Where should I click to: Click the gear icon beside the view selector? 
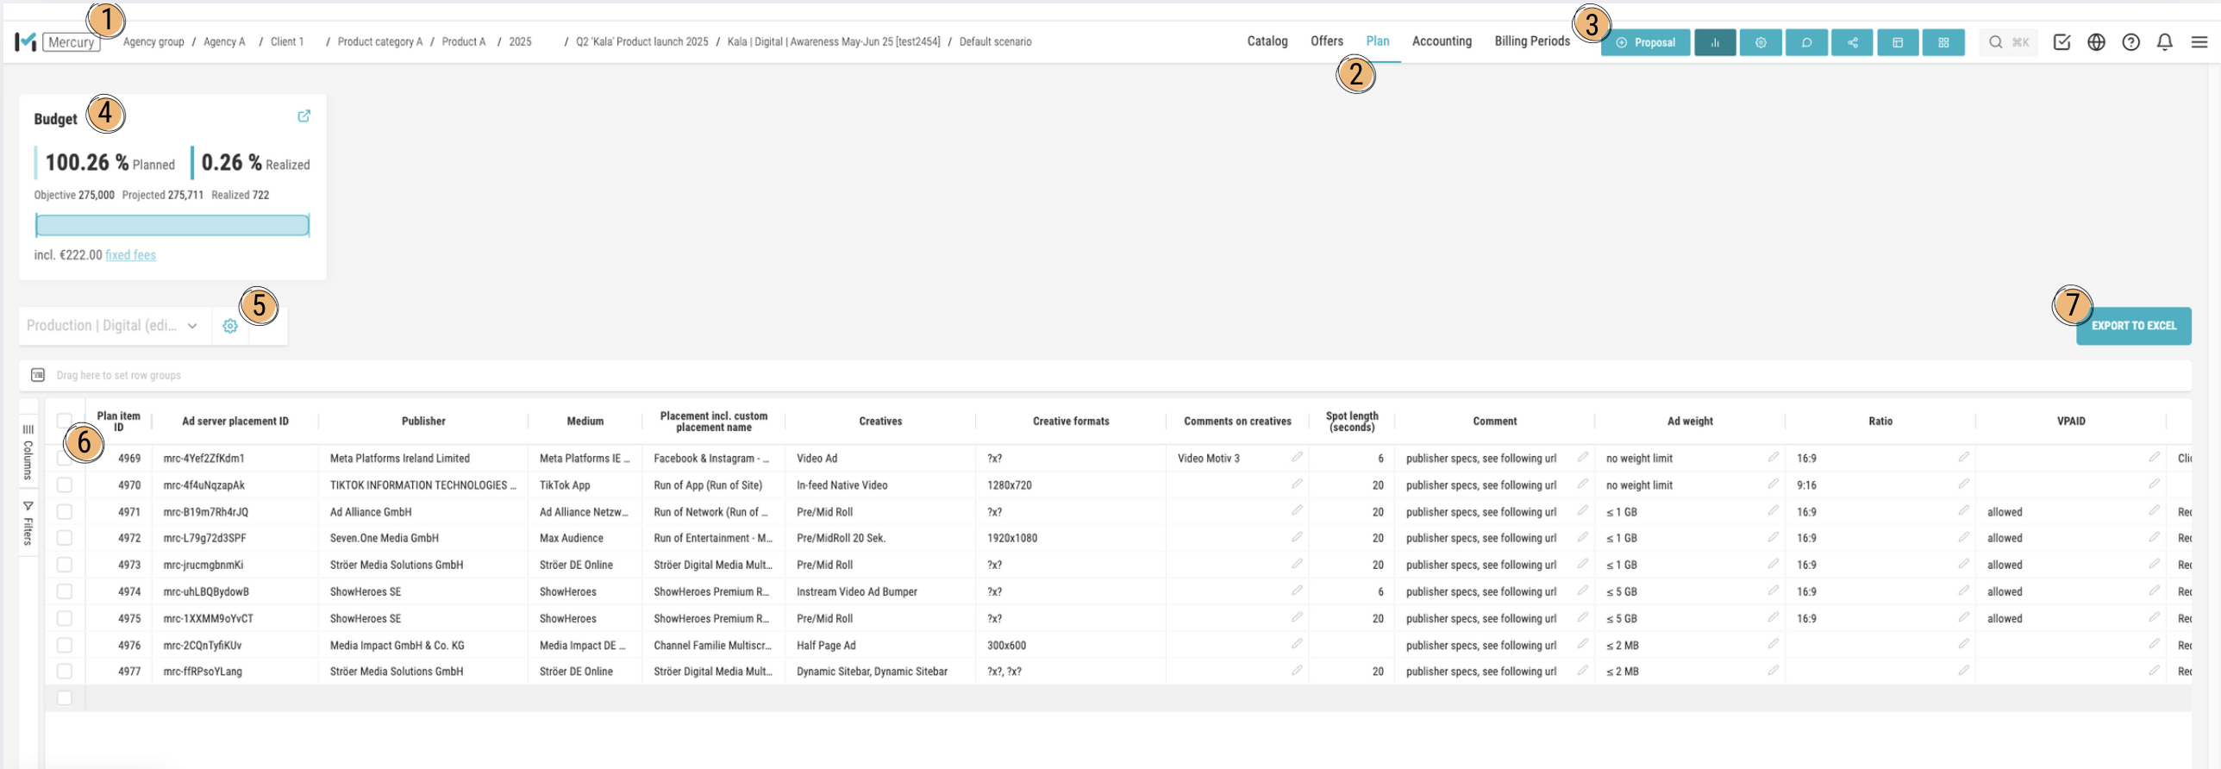coord(229,326)
